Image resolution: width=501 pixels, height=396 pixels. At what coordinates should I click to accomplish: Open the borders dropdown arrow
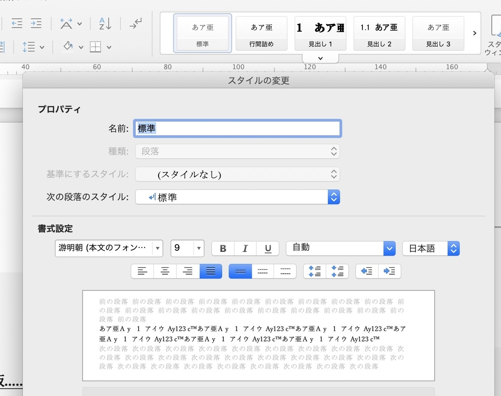109,47
